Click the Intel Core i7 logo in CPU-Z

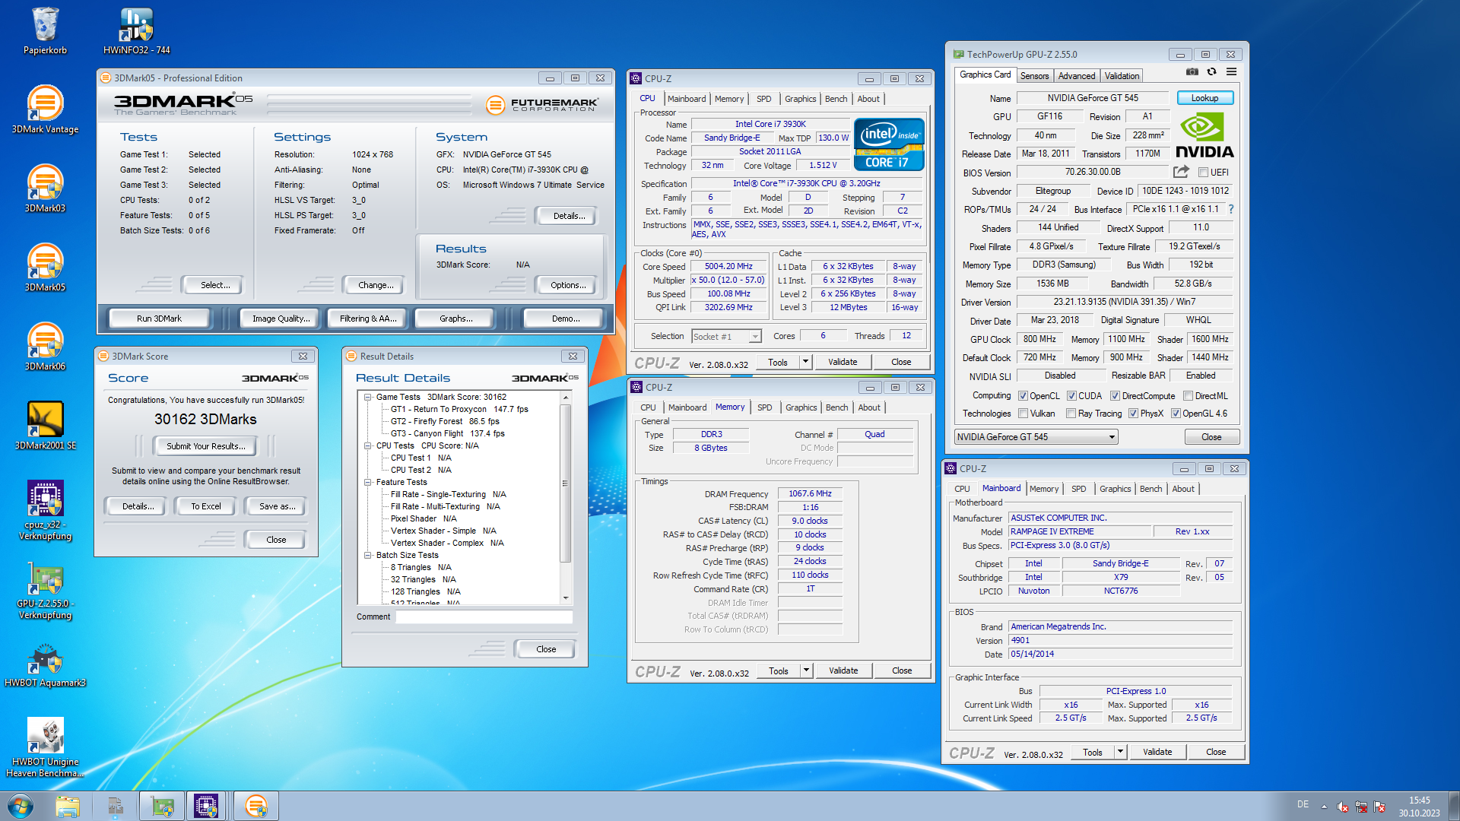(889, 144)
